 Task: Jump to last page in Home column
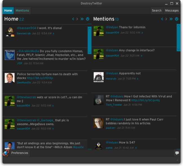(82, 19)
